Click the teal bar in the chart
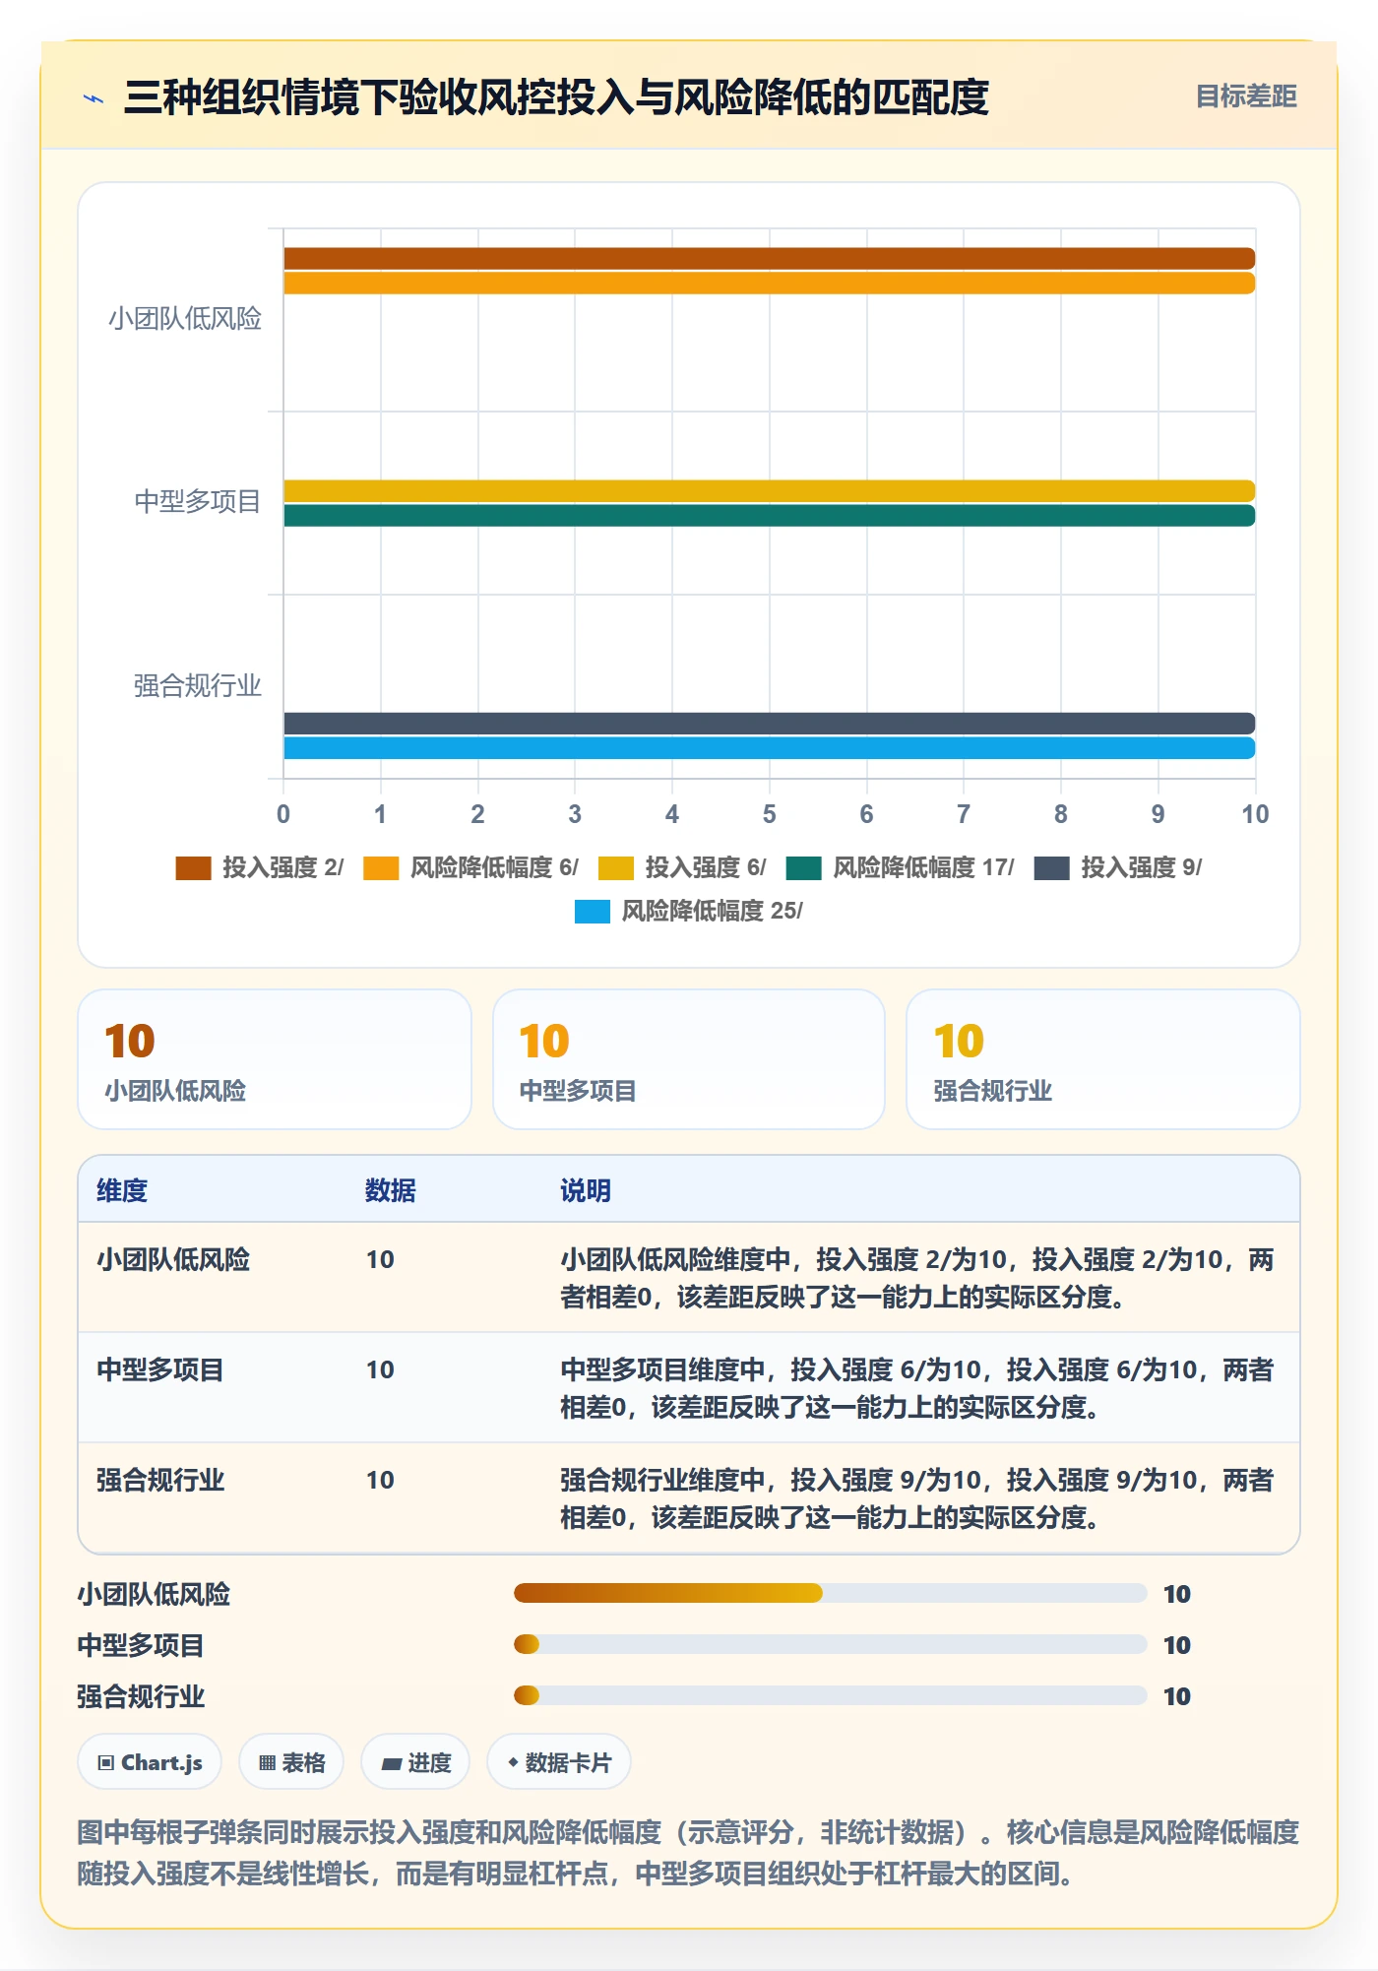Screen dimensions: 1378x1971 [769, 516]
